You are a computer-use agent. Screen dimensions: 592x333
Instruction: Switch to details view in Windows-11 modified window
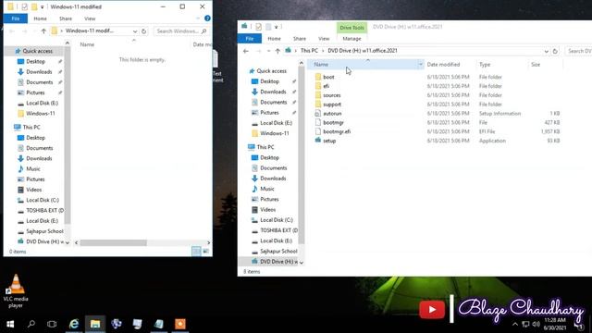(x=196, y=251)
